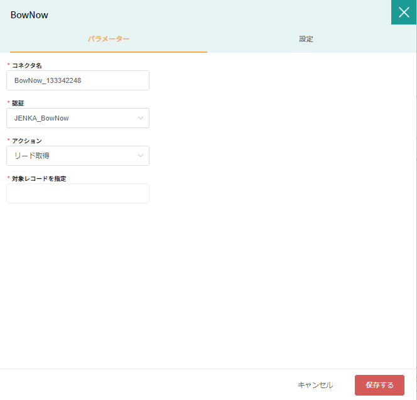Open the 認証 dropdown JENKA_BowNow
The width and height of the screenshot is (417, 400).
point(78,118)
